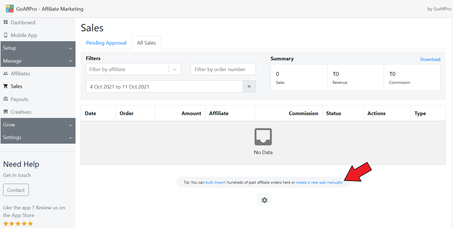
Task: Open the Mobile App page
Action: 24,35
